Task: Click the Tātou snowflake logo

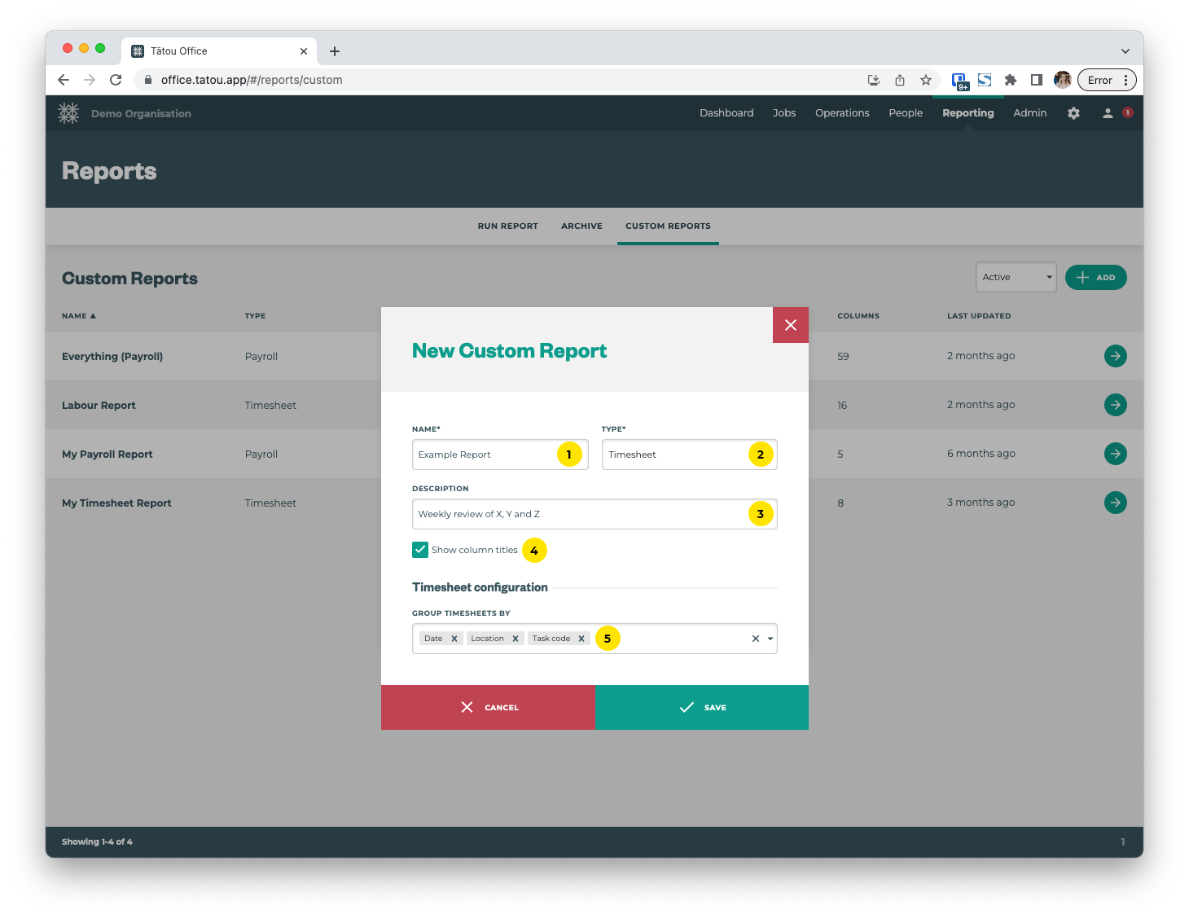Action: (68, 113)
